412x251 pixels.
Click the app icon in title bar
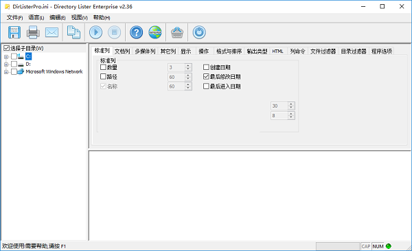(7, 7)
